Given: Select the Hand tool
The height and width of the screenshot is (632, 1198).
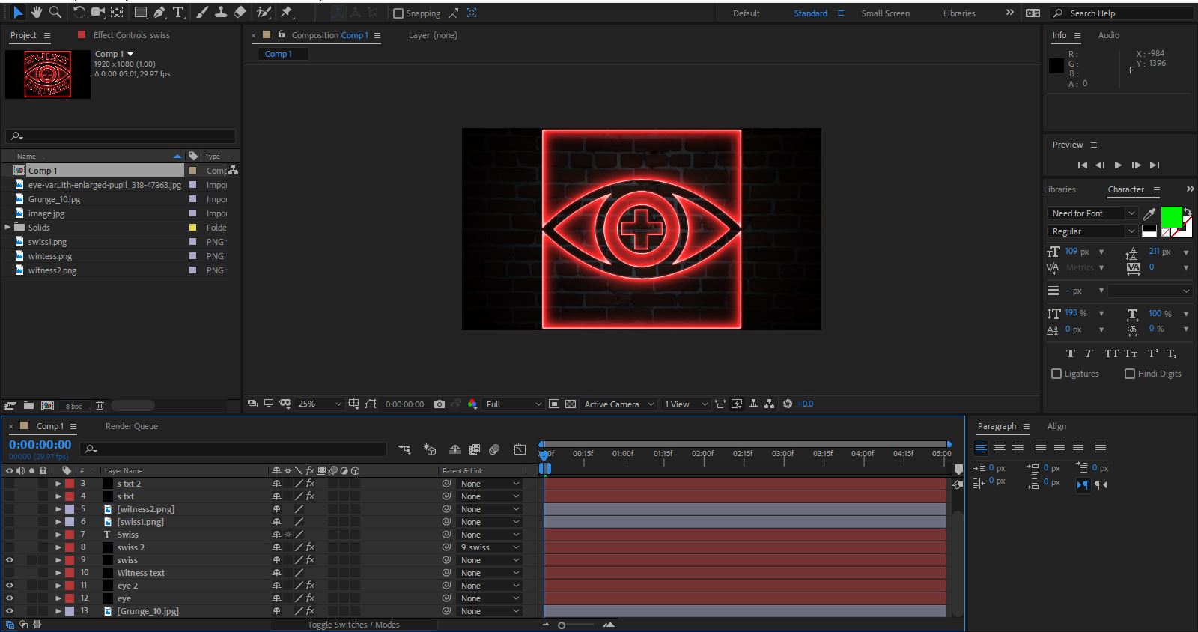Looking at the screenshot, I should [x=36, y=12].
